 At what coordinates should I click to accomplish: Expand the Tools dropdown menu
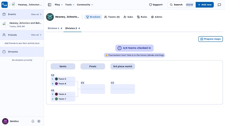point(70,5)
